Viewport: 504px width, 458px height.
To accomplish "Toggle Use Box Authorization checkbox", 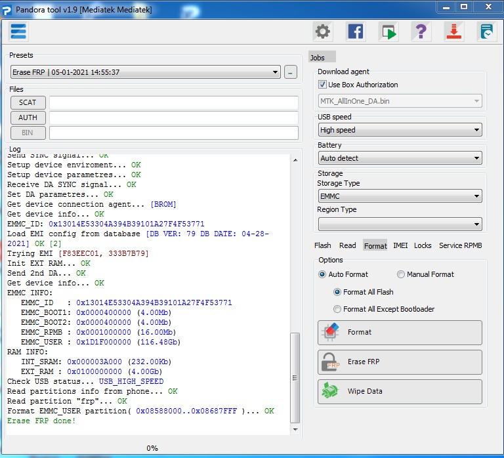I will click(322, 85).
